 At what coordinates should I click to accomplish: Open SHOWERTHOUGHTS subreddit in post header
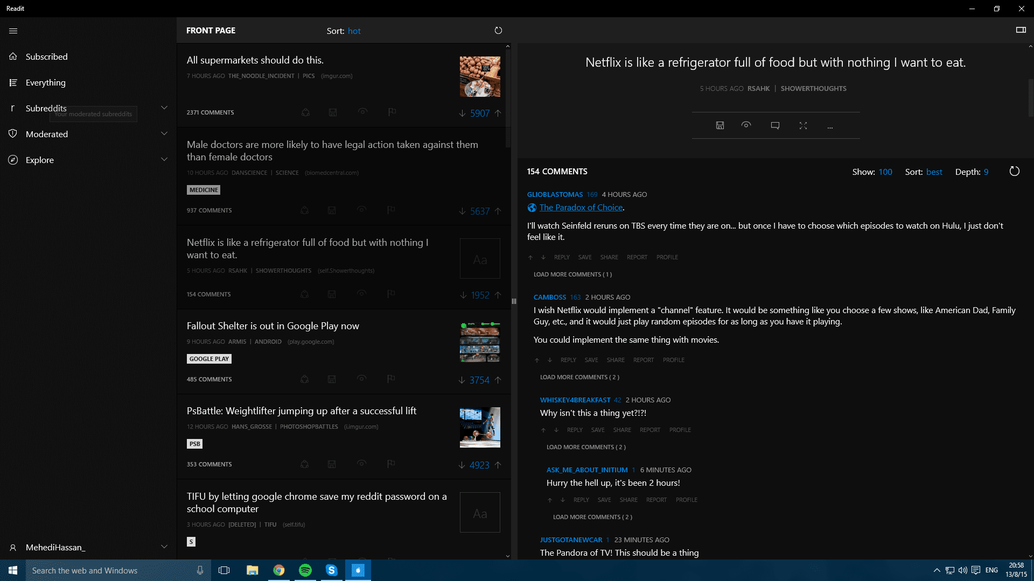click(813, 89)
